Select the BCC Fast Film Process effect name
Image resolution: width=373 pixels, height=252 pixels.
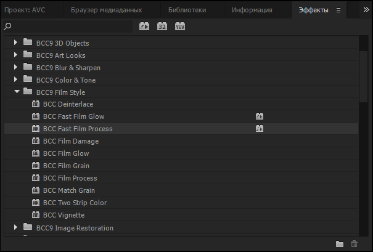(78, 129)
